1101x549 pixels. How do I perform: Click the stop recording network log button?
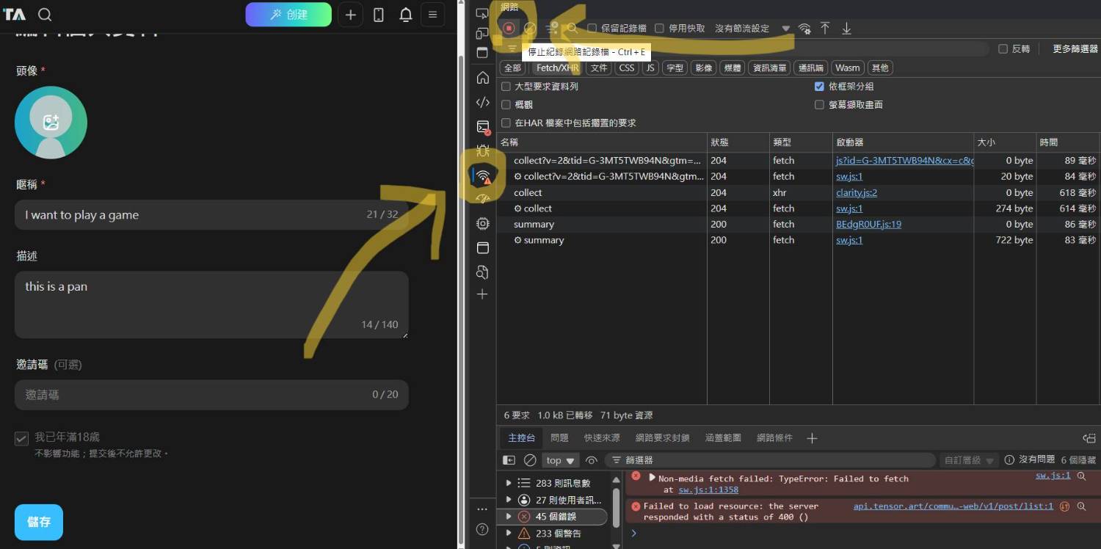pos(509,29)
